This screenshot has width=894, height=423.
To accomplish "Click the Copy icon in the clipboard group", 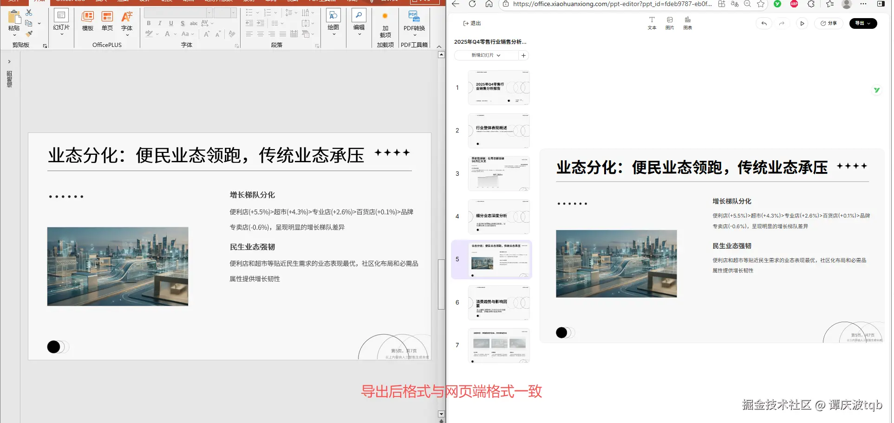I will (29, 23).
